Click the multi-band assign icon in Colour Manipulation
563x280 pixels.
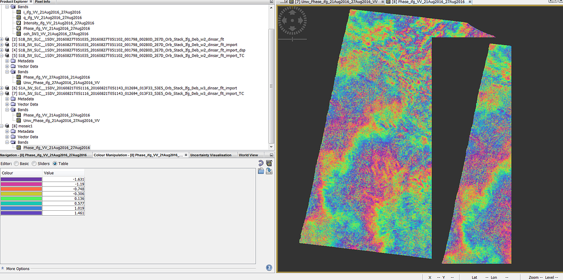[269, 164]
